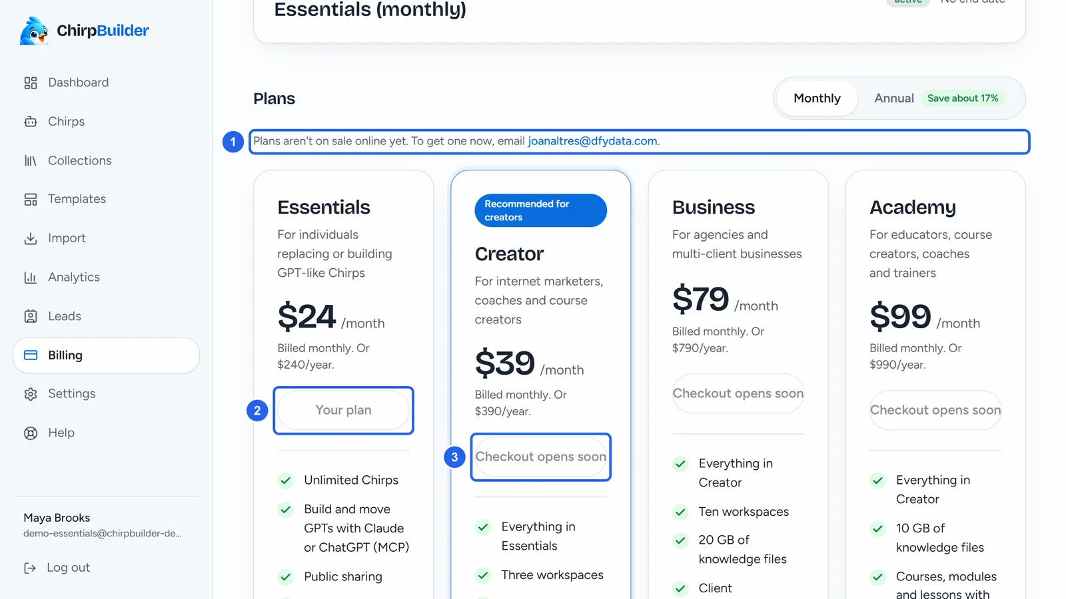Screen dimensions: 1066x599
Task: Click Build and move GPTs feature text
Action: click(x=356, y=528)
